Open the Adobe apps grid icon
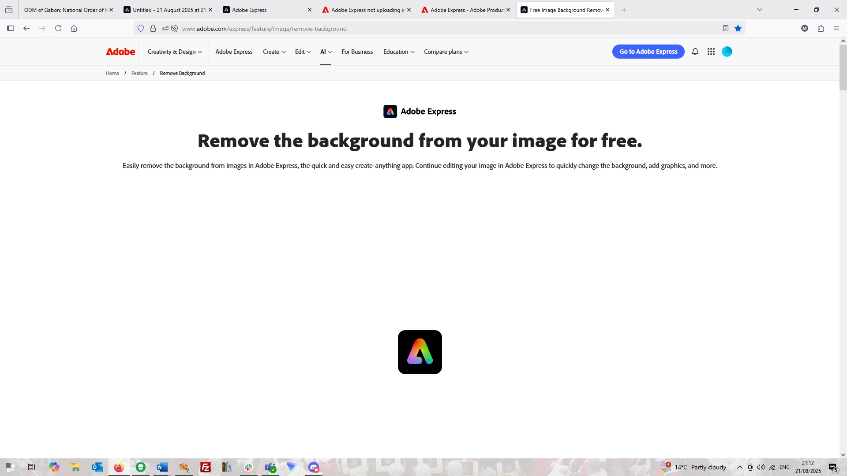Screen dimensions: 847x476 point(711,52)
